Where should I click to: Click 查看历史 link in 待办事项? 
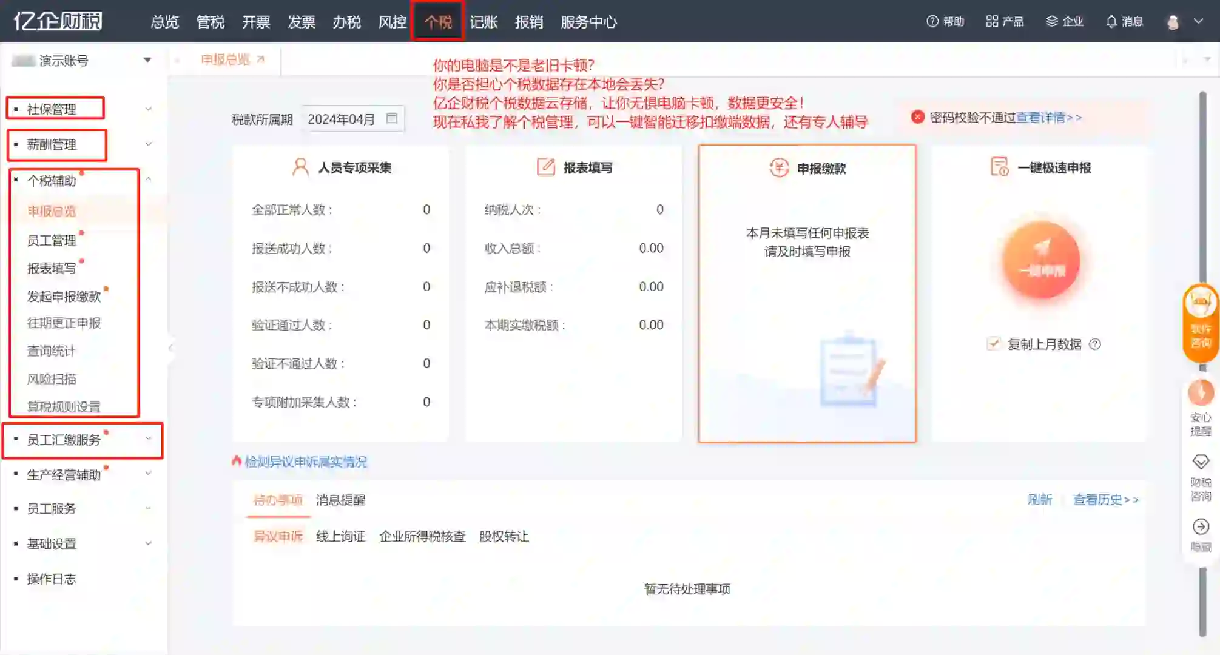click(x=1105, y=499)
